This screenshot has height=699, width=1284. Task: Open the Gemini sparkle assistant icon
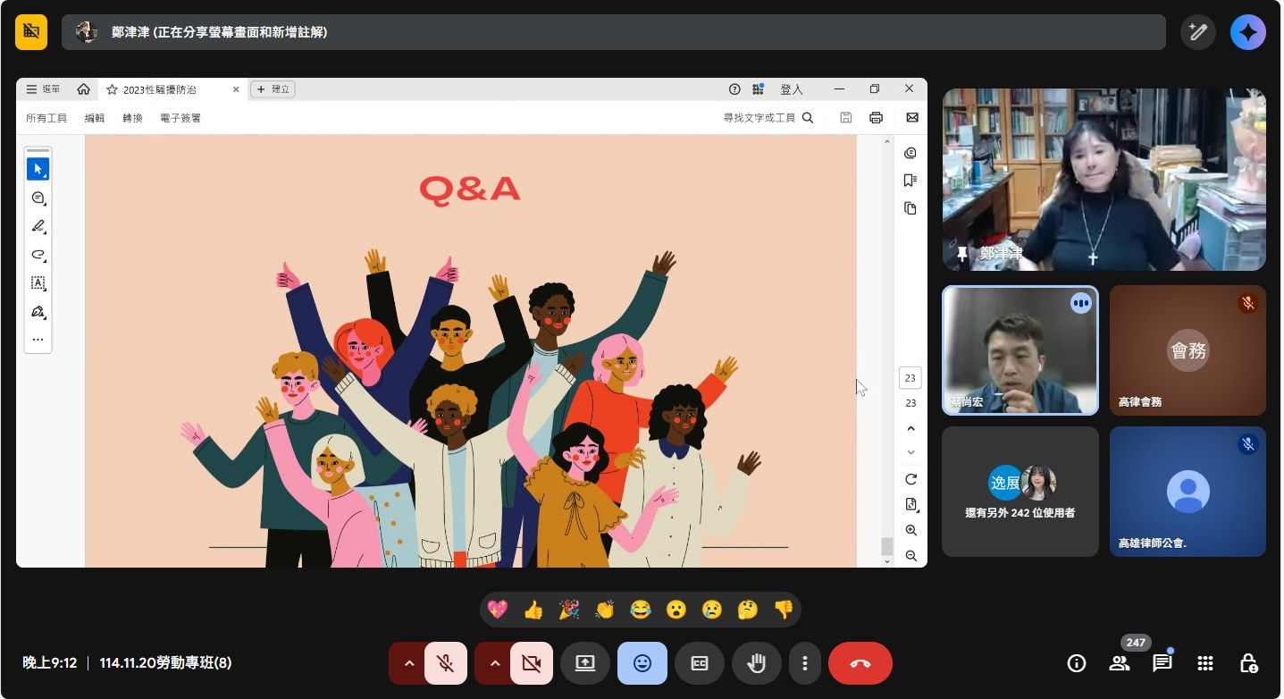[x=1247, y=32]
